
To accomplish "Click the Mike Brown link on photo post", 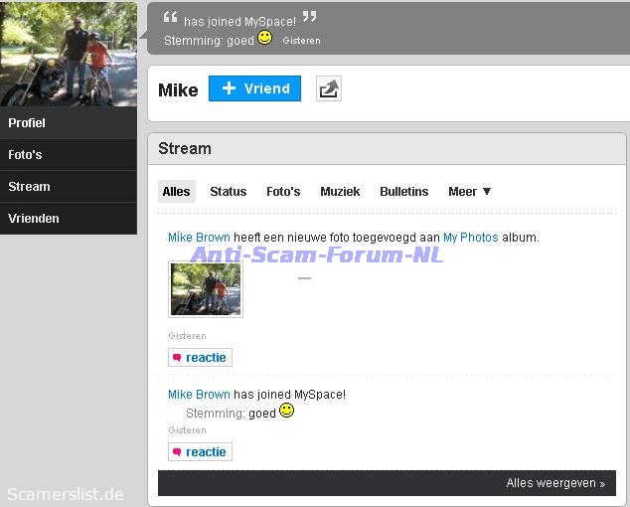I will tap(199, 238).
